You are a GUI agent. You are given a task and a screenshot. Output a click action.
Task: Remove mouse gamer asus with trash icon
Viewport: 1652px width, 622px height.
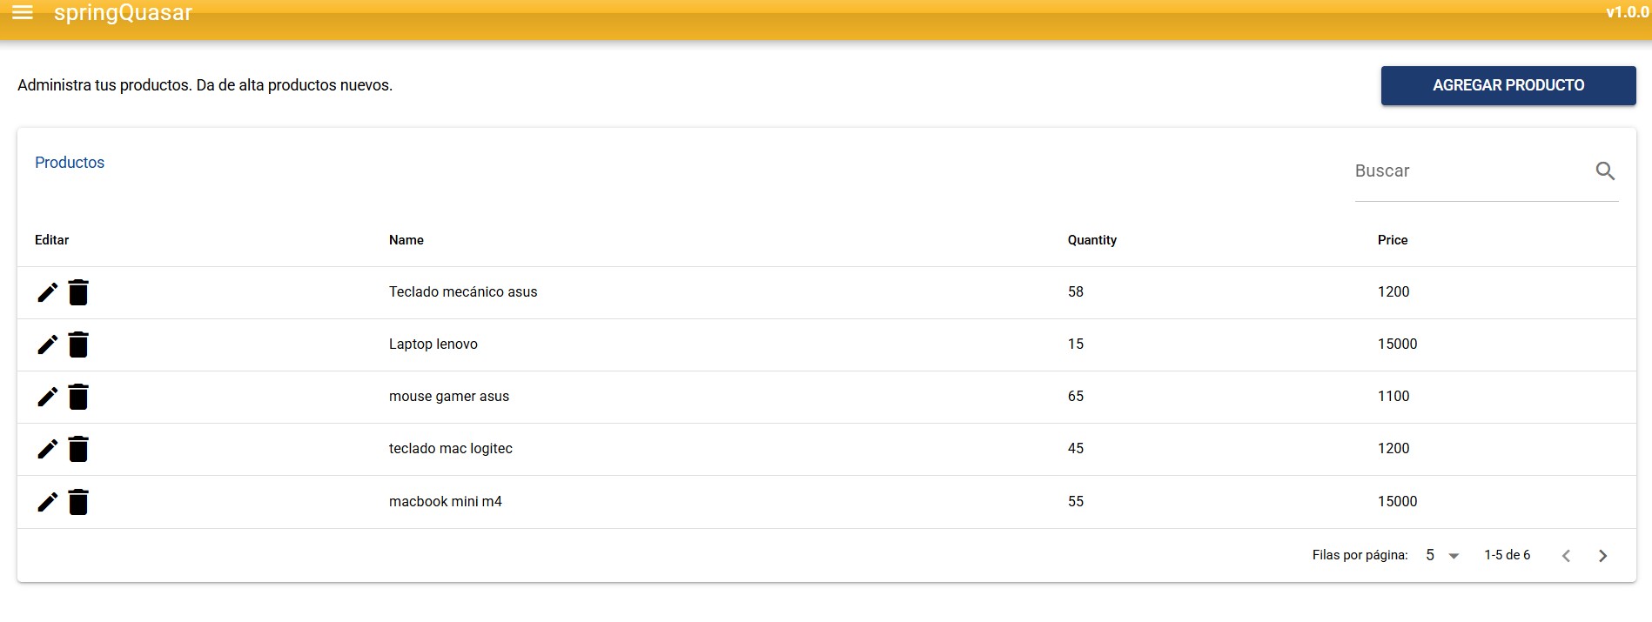pyautogui.click(x=78, y=397)
